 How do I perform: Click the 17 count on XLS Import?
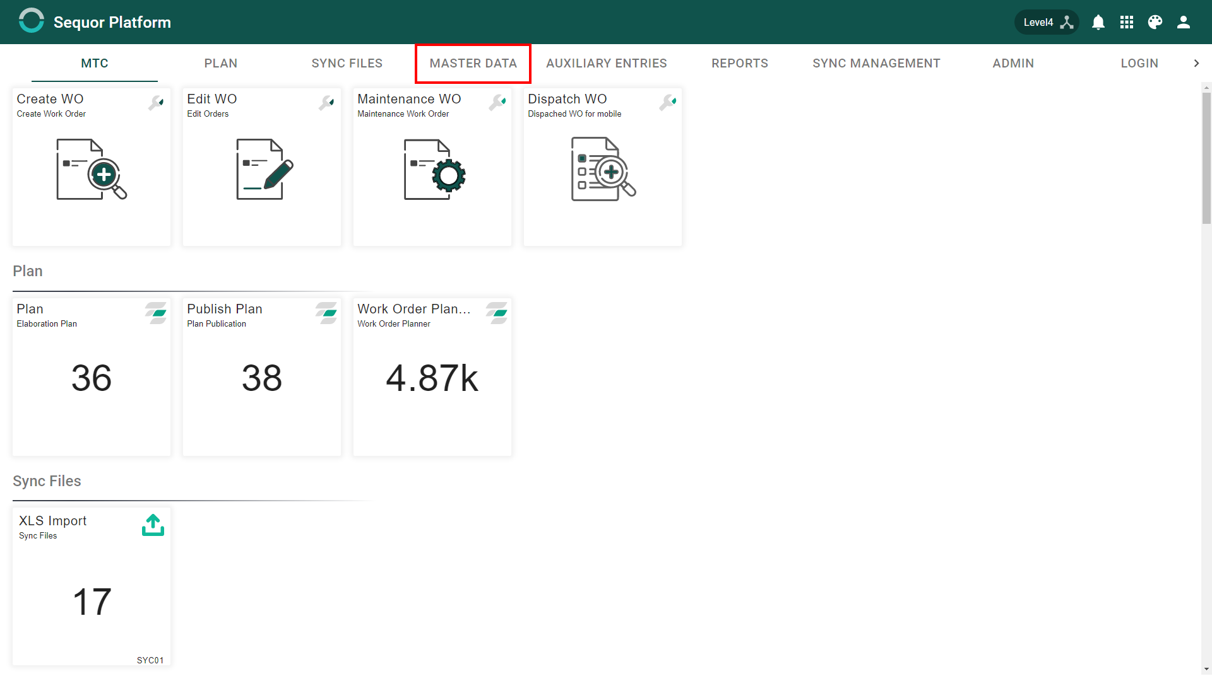[92, 602]
